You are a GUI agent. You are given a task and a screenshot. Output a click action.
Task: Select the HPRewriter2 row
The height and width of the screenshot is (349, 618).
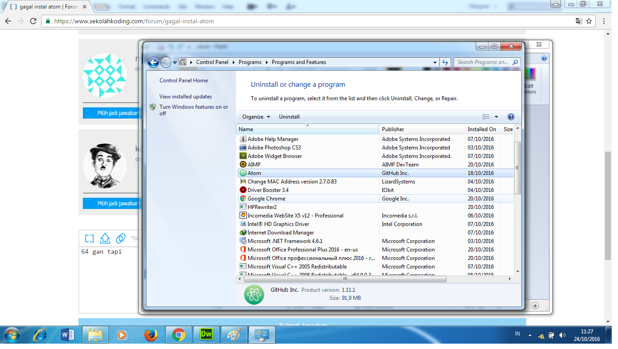pyautogui.click(x=375, y=207)
